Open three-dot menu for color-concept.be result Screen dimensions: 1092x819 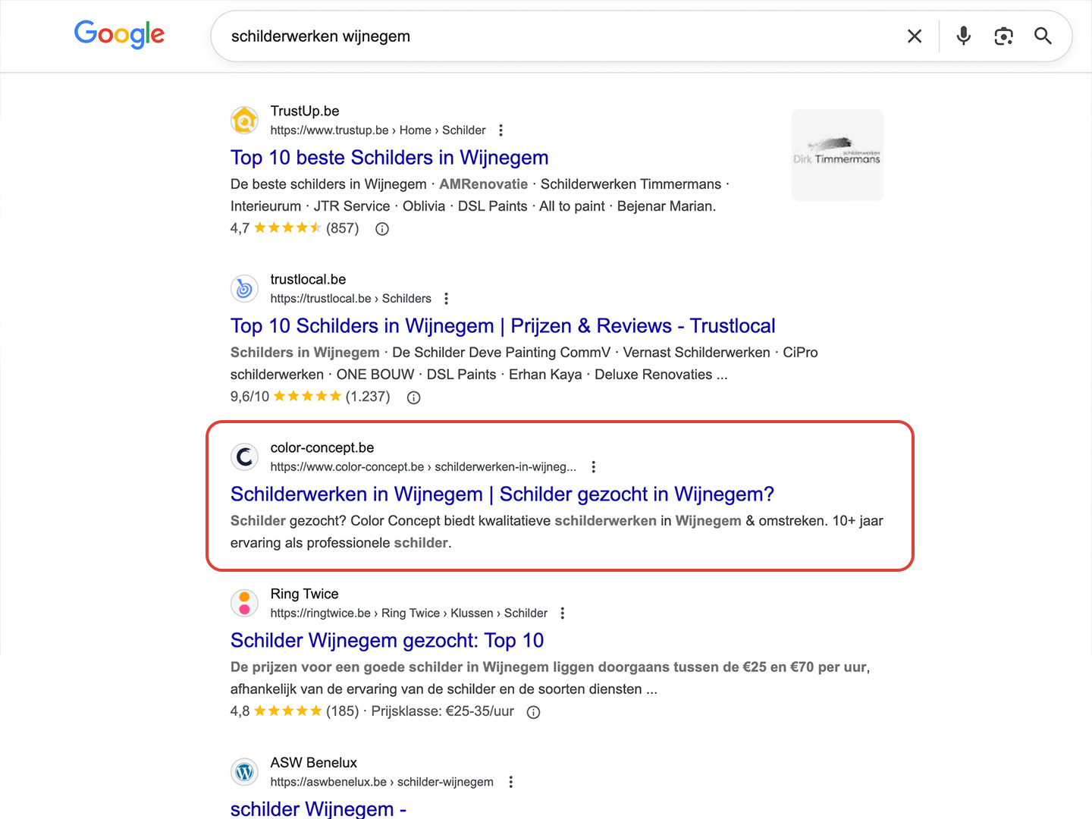593,467
